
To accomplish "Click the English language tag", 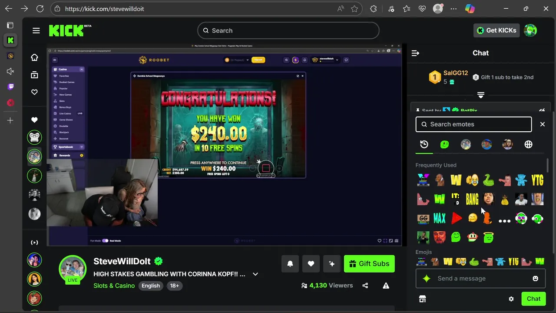I will pos(151,286).
